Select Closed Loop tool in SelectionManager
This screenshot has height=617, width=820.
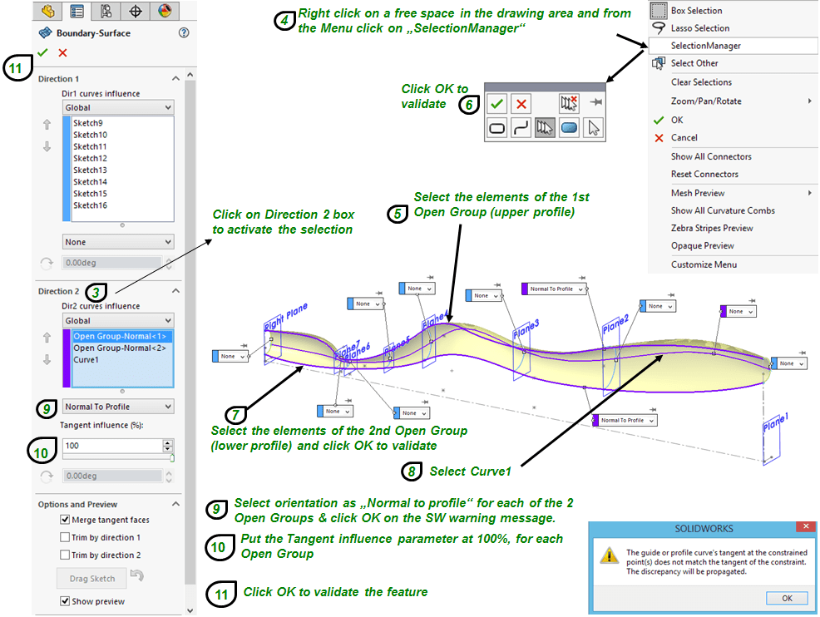click(x=497, y=128)
